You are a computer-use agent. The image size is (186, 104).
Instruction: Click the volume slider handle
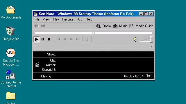point(152,39)
